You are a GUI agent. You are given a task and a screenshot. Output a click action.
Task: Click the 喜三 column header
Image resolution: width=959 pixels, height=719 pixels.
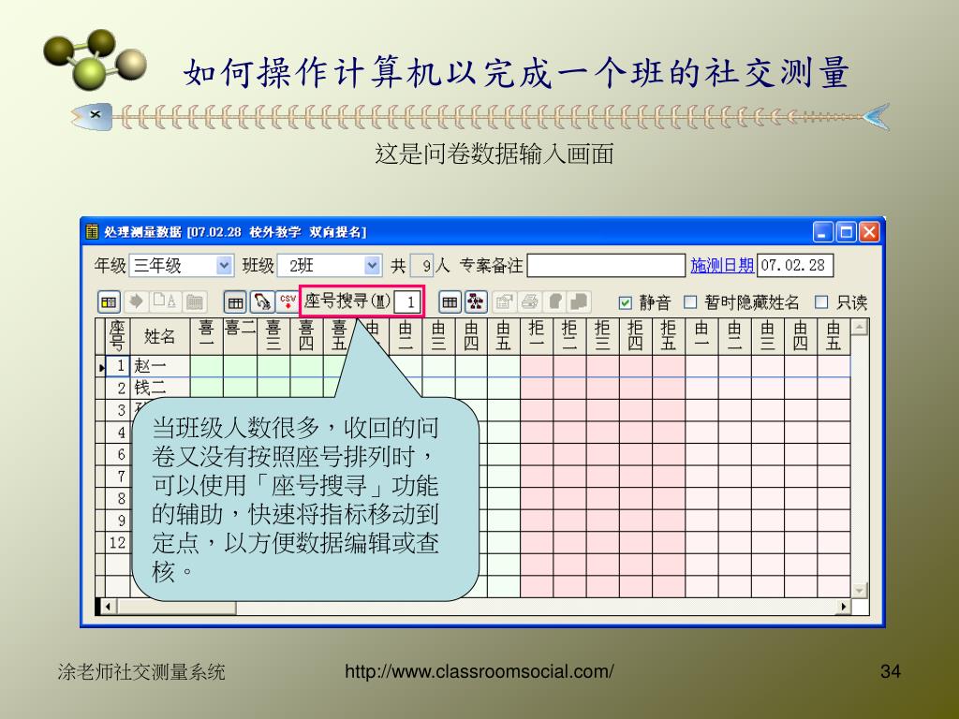(x=273, y=336)
